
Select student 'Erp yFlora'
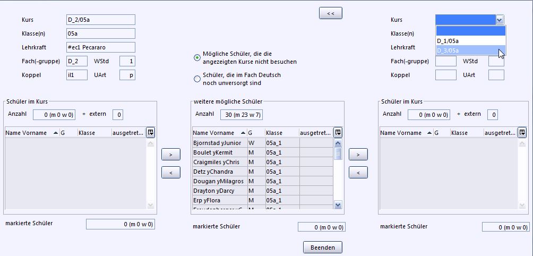(220, 200)
